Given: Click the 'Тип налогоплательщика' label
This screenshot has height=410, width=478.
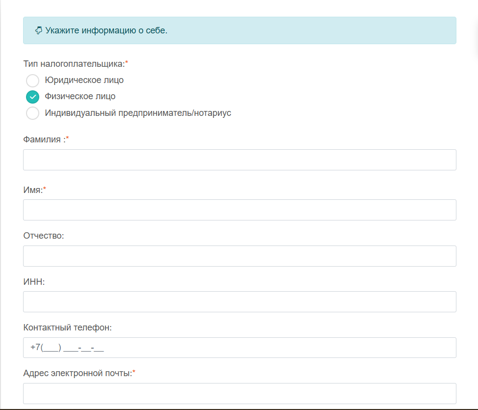Looking at the screenshot, I should point(74,63).
